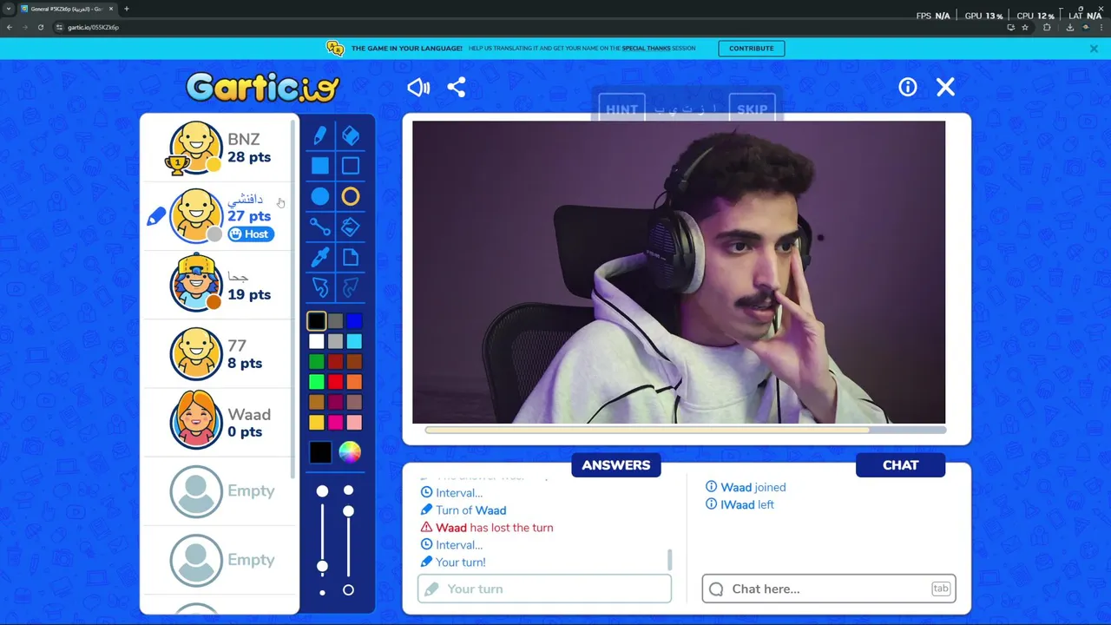Select the line tool

pos(320,227)
